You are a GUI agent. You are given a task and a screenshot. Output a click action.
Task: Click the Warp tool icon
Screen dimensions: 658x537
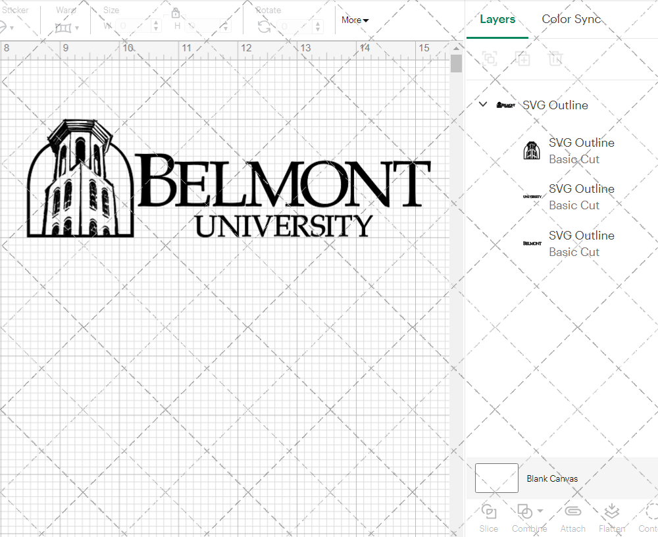64,26
